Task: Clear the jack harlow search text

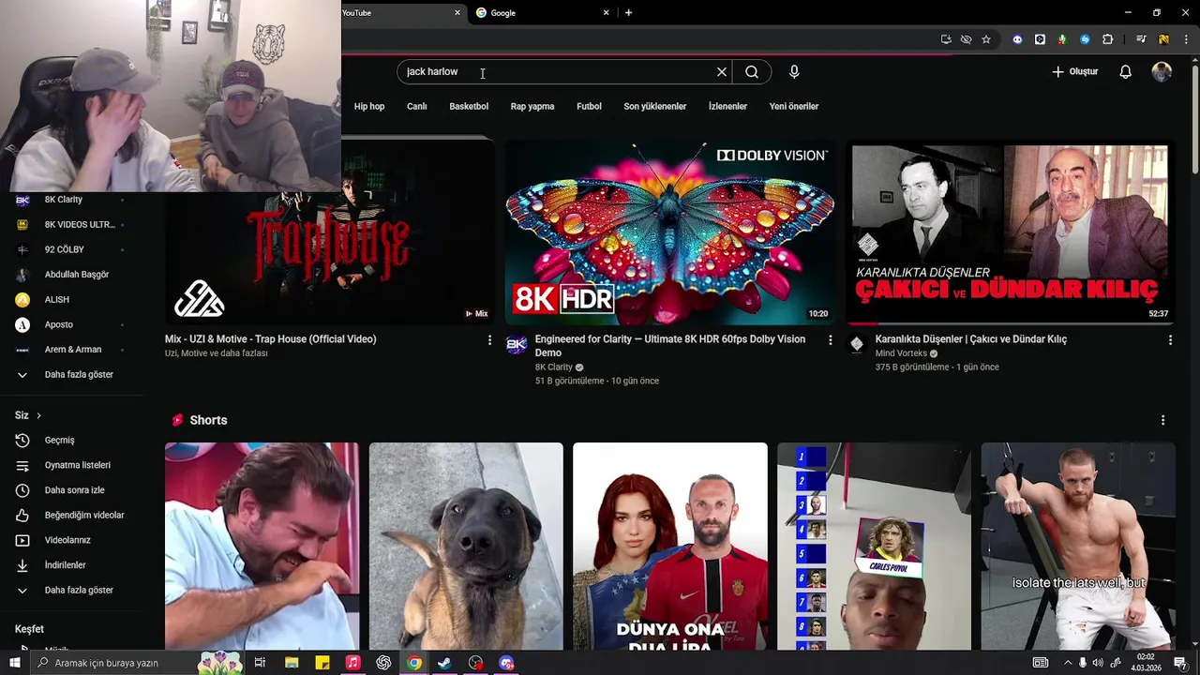Action: (x=722, y=72)
